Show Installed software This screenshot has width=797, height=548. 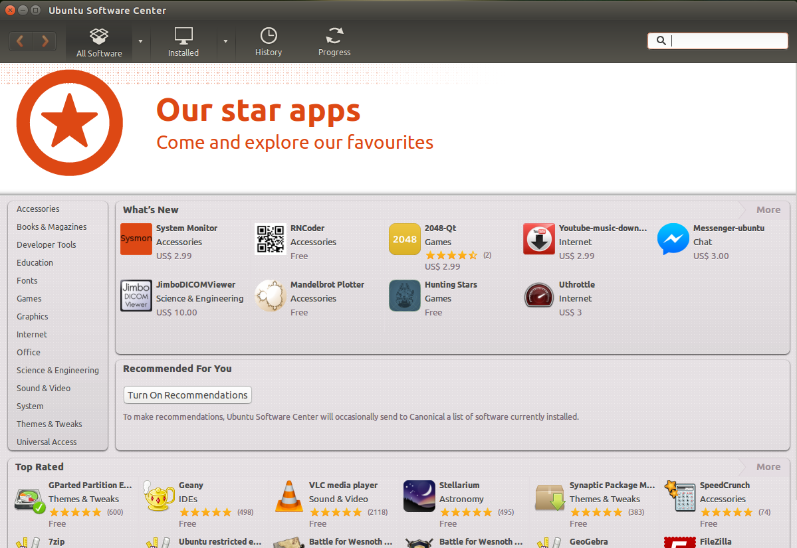[183, 42]
